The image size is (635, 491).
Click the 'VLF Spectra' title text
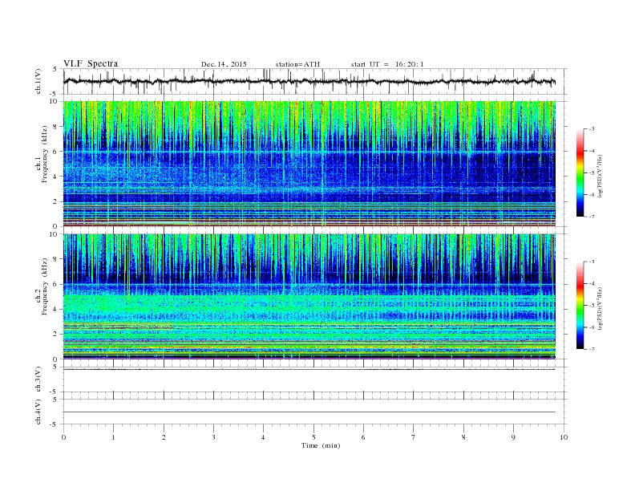91,63
